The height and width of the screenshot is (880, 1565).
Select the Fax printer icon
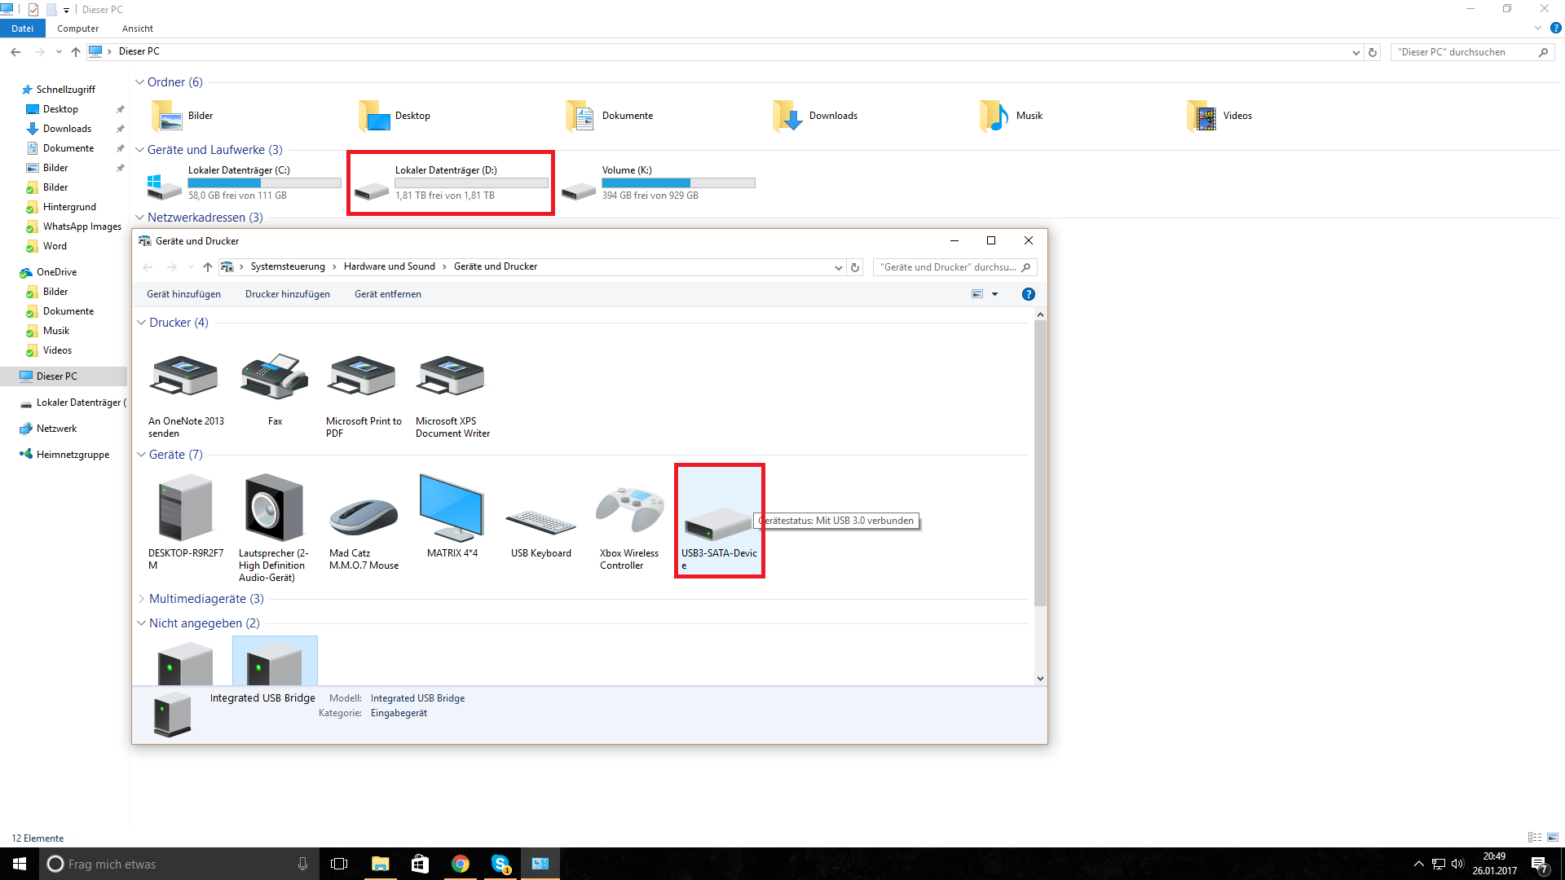(275, 376)
